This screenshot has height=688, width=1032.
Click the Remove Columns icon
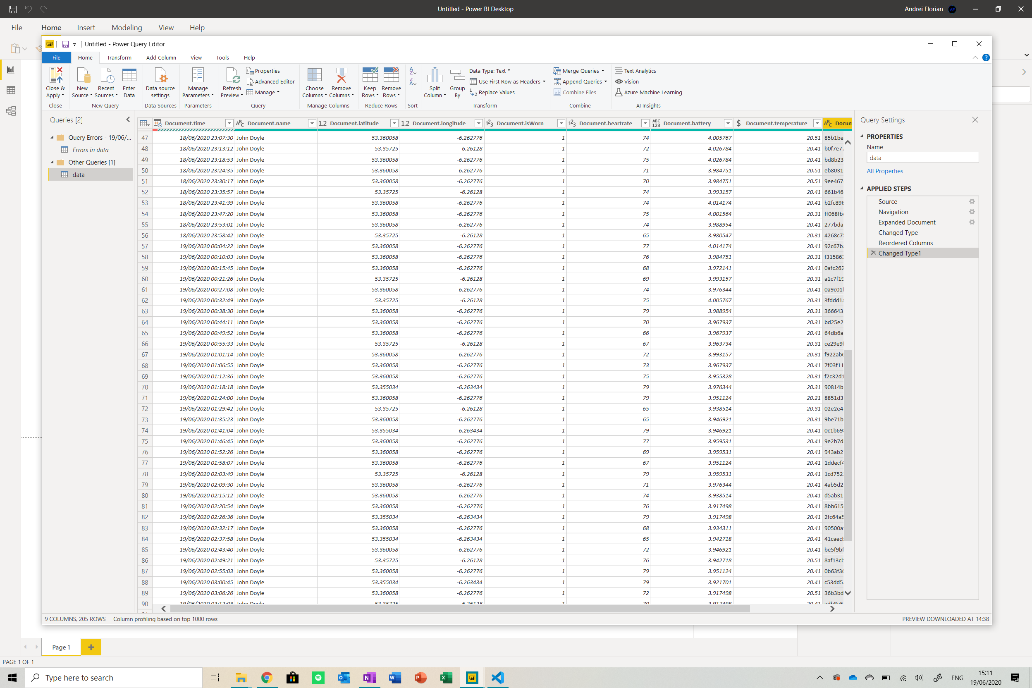click(342, 76)
